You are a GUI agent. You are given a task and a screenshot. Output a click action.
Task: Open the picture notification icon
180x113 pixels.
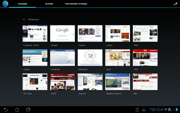[x=144, y=110]
